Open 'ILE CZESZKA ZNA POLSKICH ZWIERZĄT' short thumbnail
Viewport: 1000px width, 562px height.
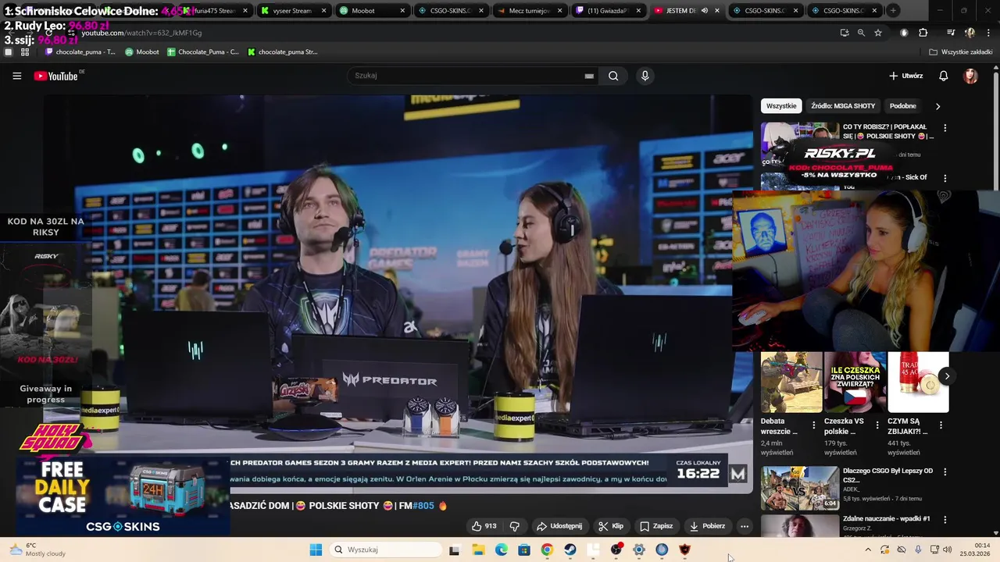(855, 382)
